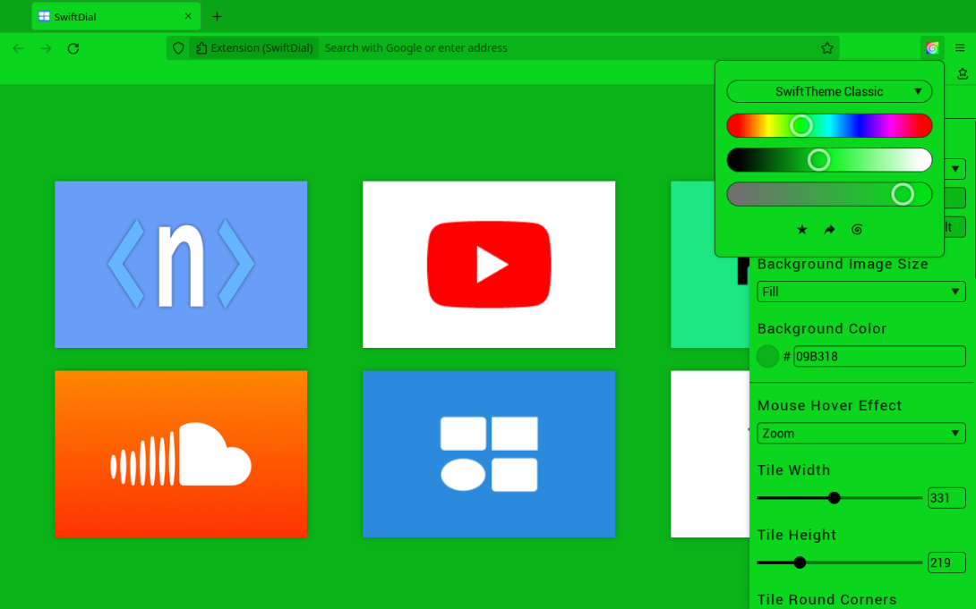The height and width of the screenshot is (609, 976).
Task: Reload the current page
Action: (x=73, y=48)
